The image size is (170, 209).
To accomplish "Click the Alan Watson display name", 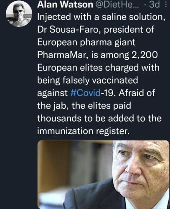I will point(65,4).
